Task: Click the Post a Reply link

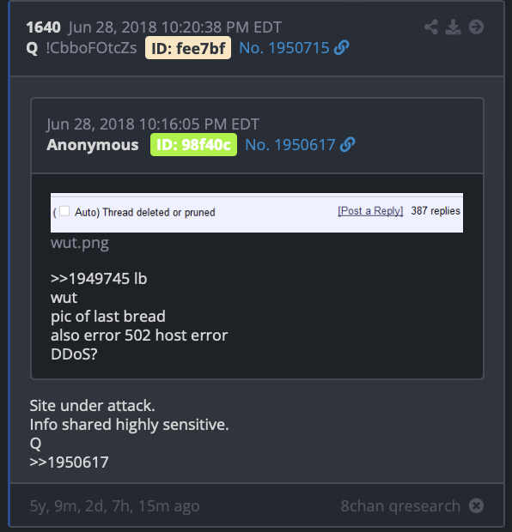Action: click(370, 211)
